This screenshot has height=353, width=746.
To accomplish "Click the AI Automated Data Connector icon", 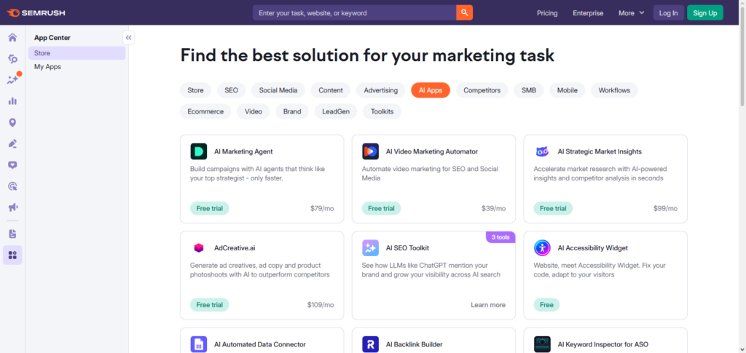I will coord(198,344).
